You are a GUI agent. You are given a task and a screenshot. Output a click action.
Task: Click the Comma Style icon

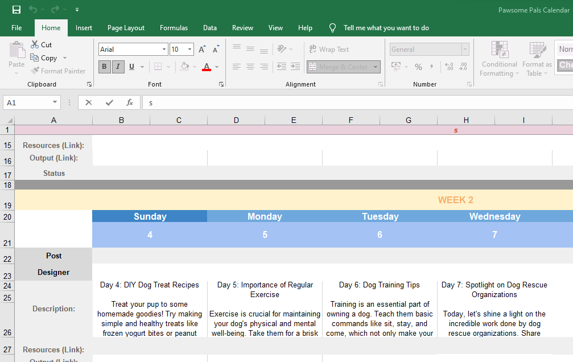pos(432,67)
